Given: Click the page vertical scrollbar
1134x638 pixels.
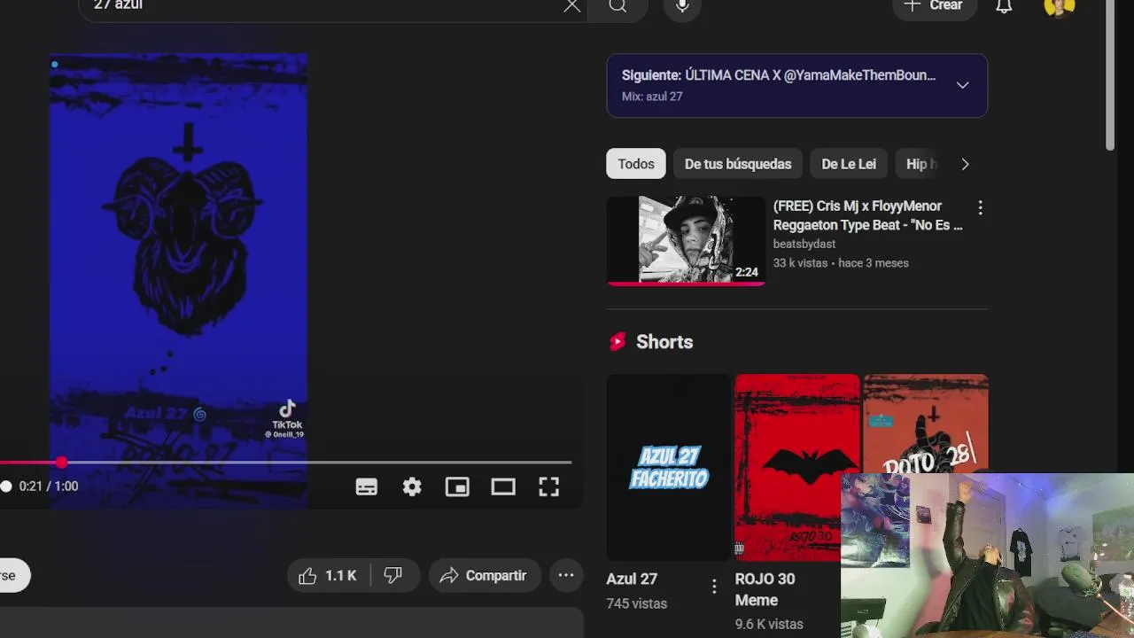Looking at the screenshot, I should (x=1111, y=75).
